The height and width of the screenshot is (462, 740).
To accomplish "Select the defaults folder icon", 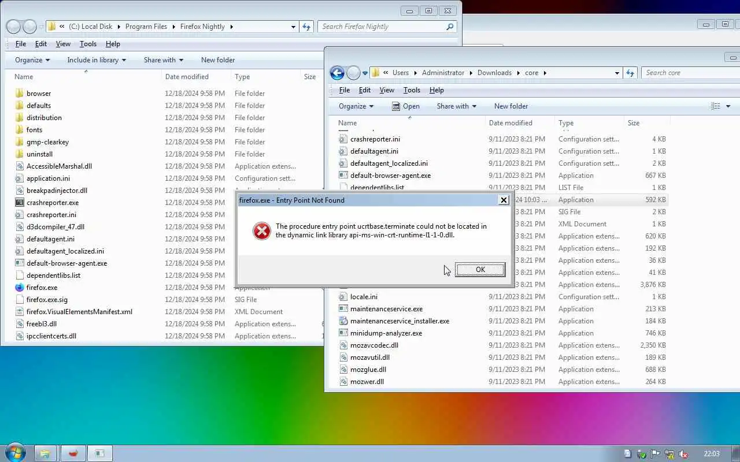I will click(19, 105).
